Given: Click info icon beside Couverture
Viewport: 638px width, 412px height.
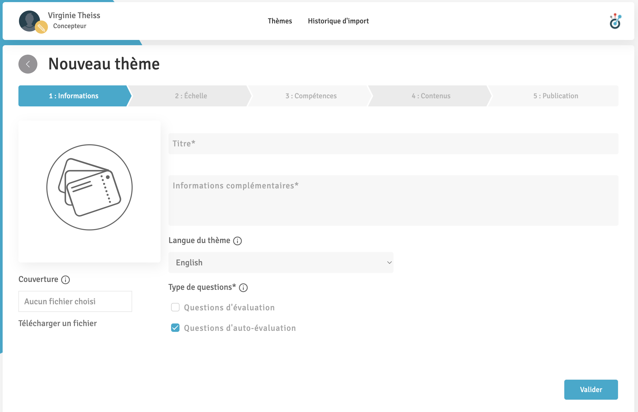Looking at the screenshot, I should click(65, 280).
